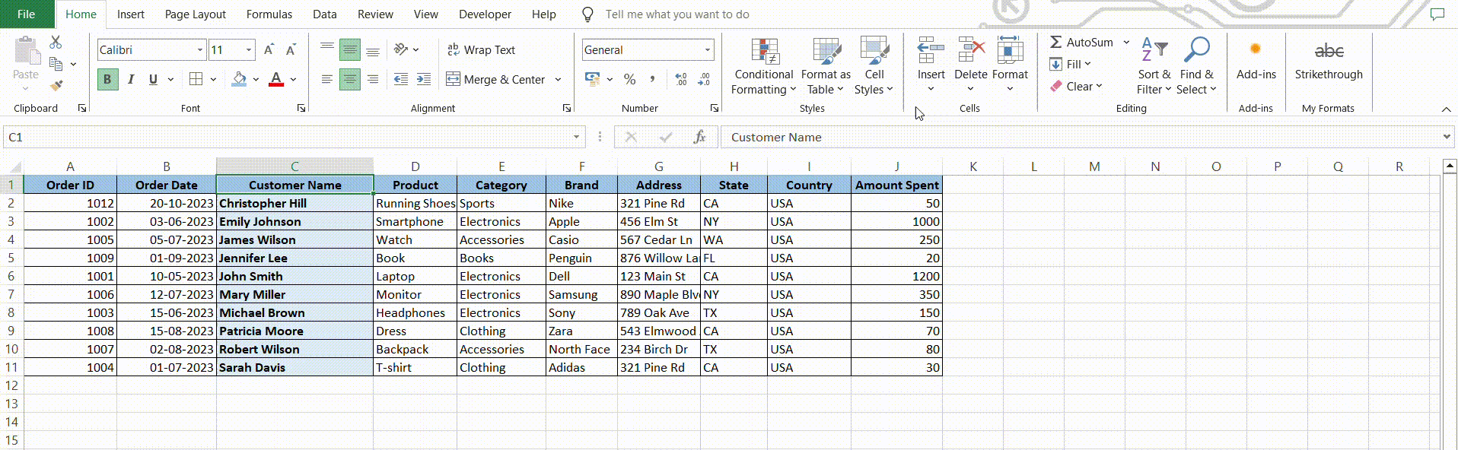Screen dimensions: 1458x450
Task: Open Format as Table gallery
Action: 826,67
